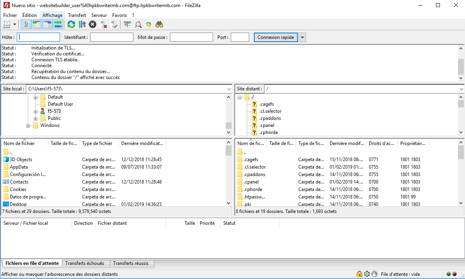465x279 pixels.
Task: Select .cpaddons in remote tree
Action: pyautogui.click(x=270, y=118)
